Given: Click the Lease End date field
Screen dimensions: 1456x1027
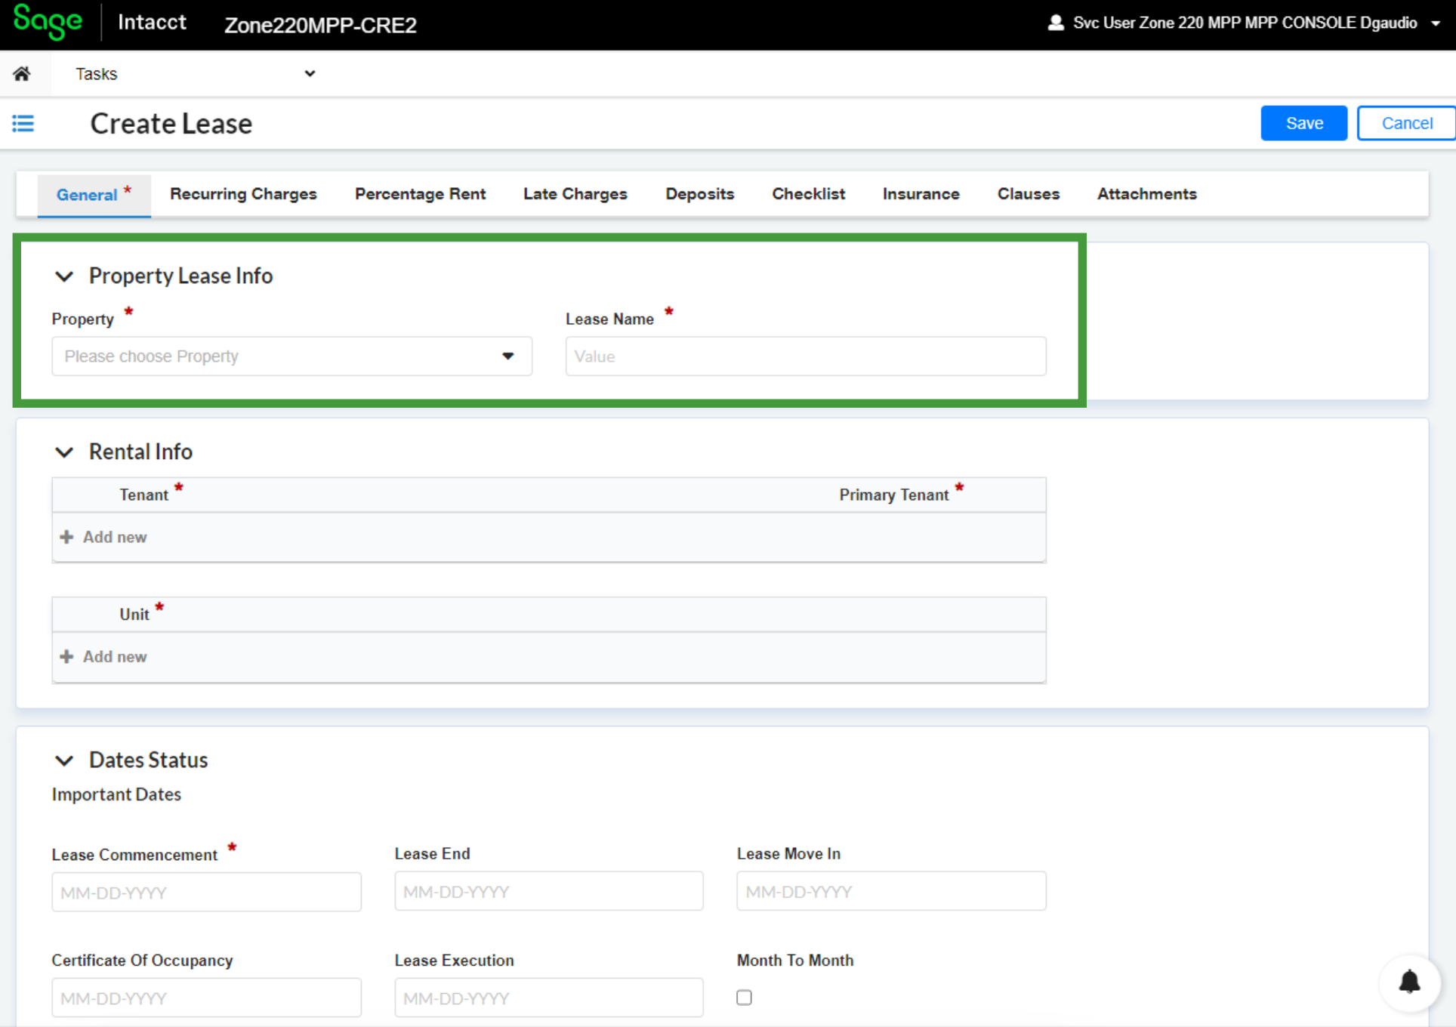Looking at the screenshot, I should click(x=549, y=892).
